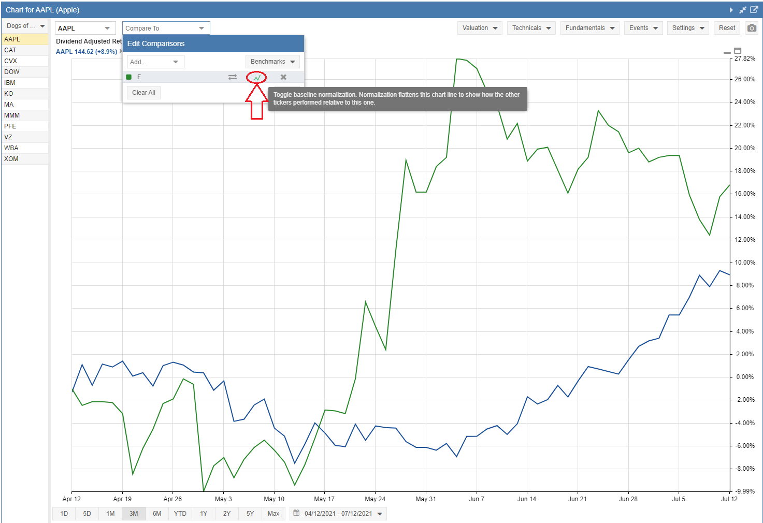Select KO in the ticker list

click(25, 94)
